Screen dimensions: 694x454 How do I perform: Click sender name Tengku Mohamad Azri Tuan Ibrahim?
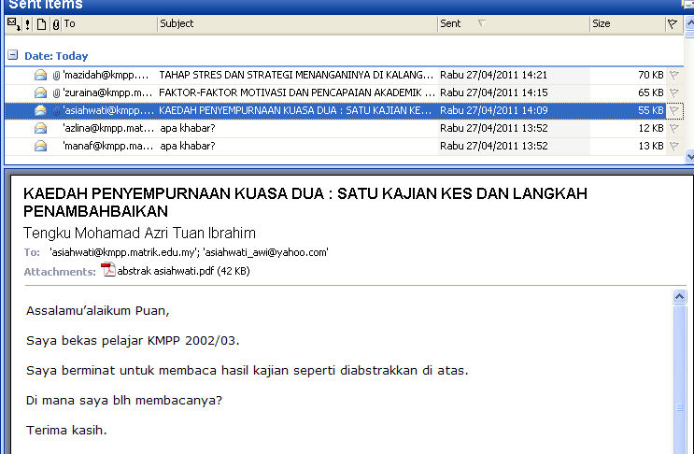[139, 233]
